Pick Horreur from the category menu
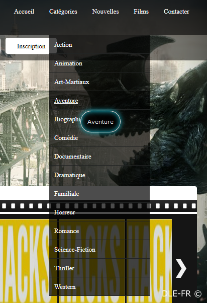 point(99,212)
